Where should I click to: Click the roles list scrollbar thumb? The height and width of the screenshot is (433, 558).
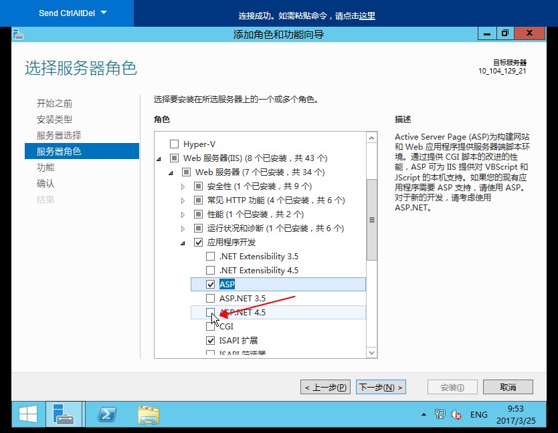pyautogui.click(x=371, y=220)
